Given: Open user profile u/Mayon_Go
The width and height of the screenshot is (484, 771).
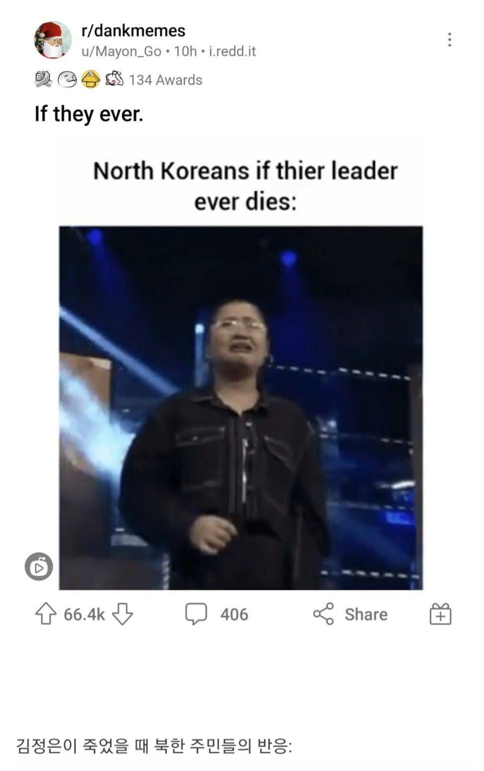Looking at the screenshot, I should pos(121,51).
